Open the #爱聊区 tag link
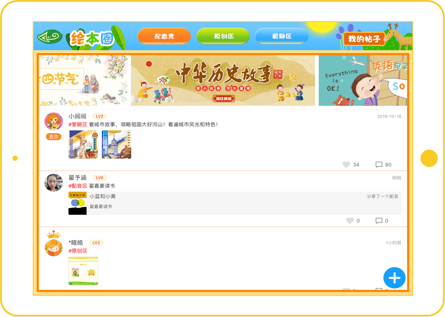 [x=78, y=125]
